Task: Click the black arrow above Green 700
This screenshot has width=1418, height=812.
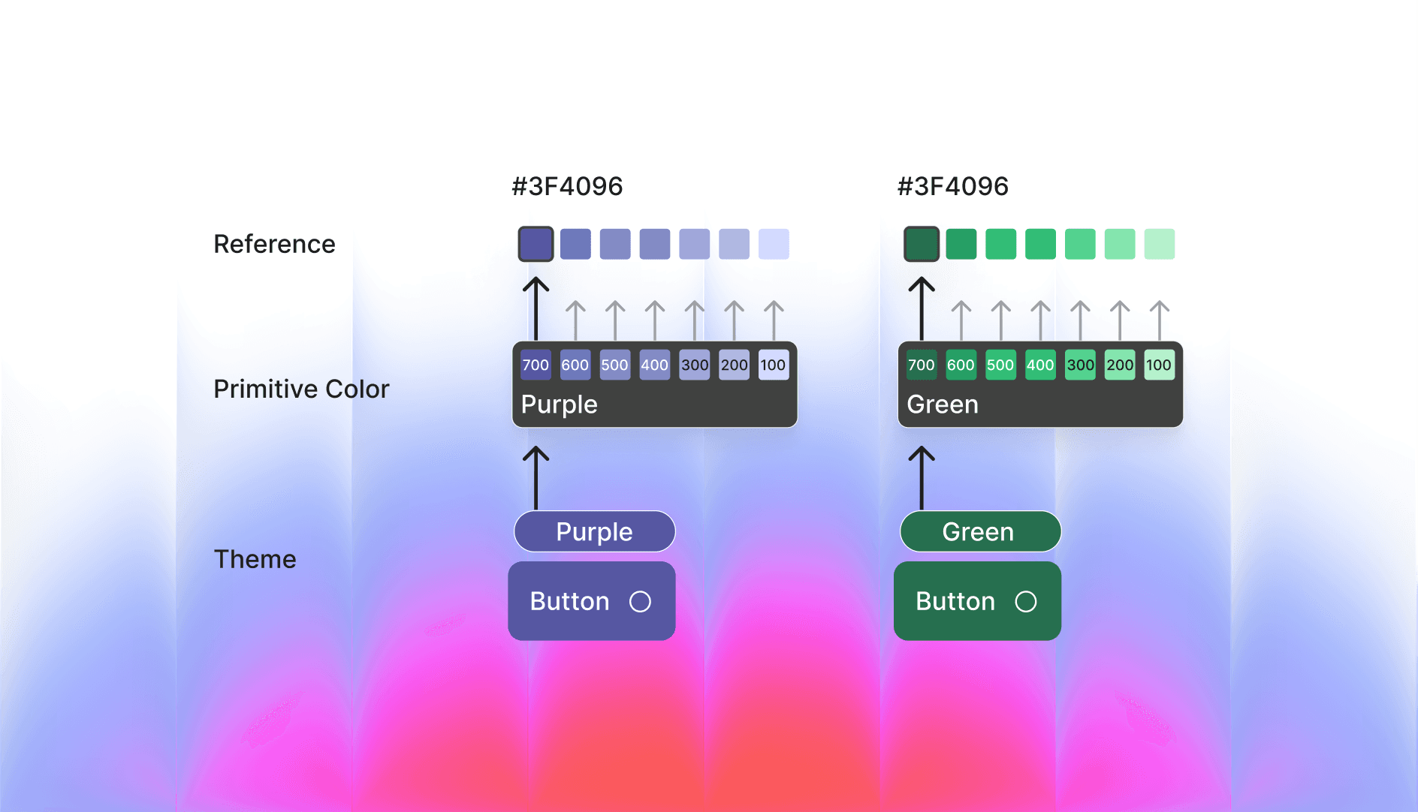Action: (922, 308)
